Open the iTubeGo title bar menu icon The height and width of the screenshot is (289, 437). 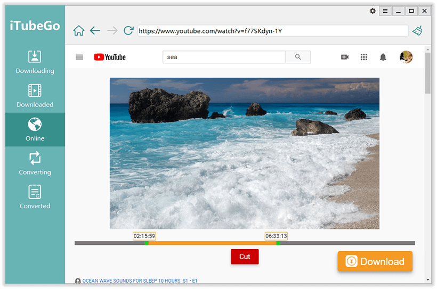coord(385,11)
